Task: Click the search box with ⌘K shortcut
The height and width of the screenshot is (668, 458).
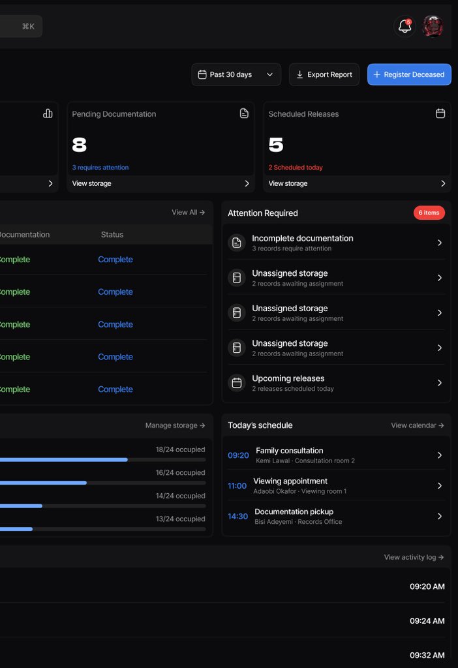Action: 21,26
